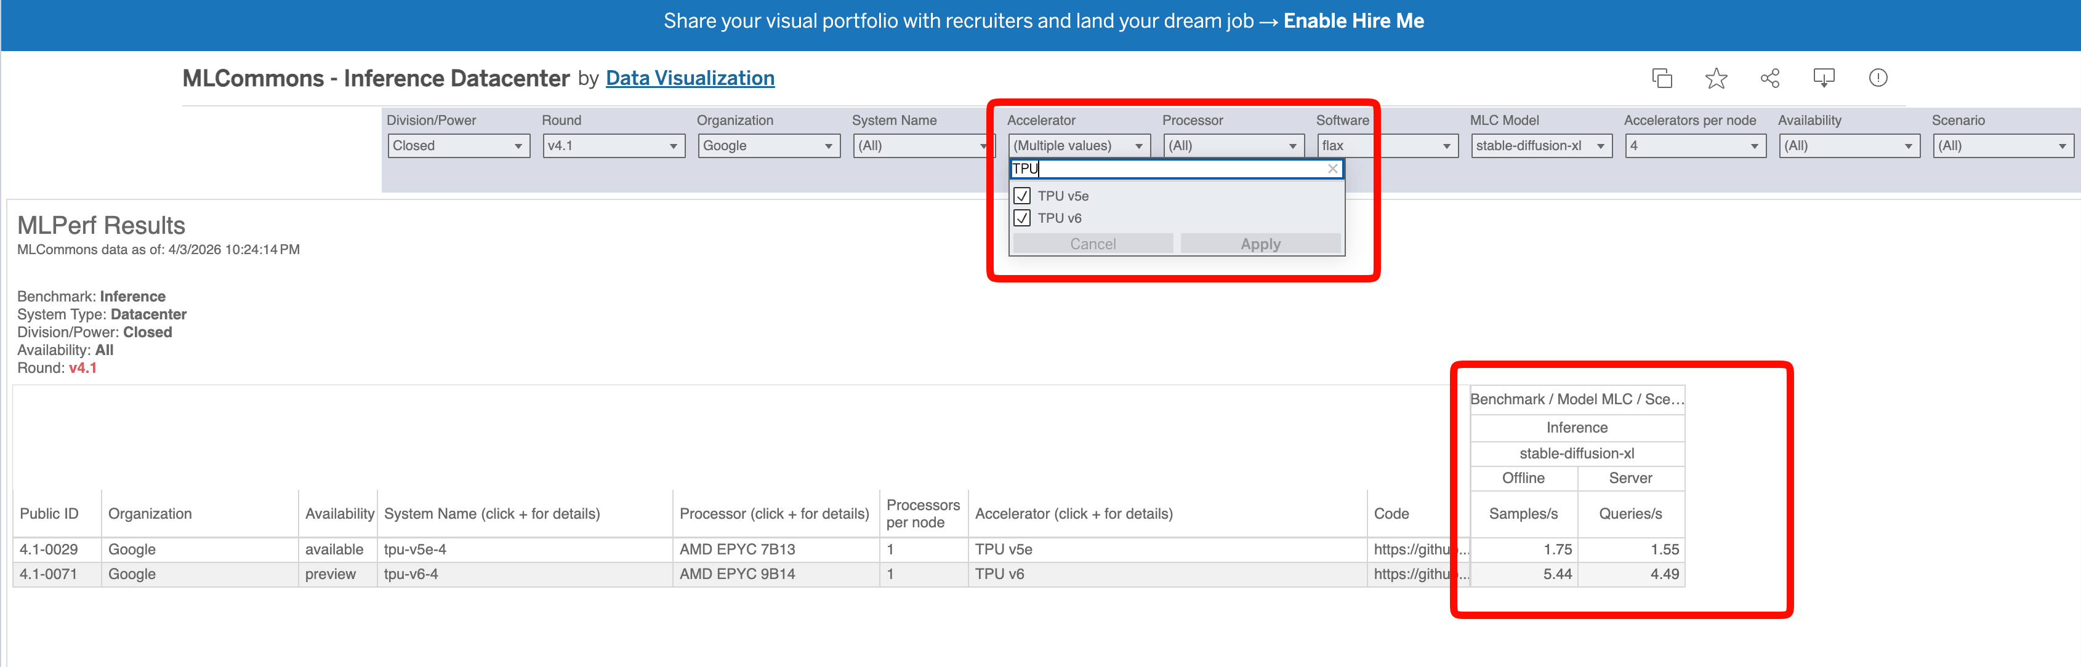The height and width of the screenshot is (667, 2081).
Task: Uncheck the TPU v6 checkbox
Action: pyautogui.click(x=1022, y=218)
